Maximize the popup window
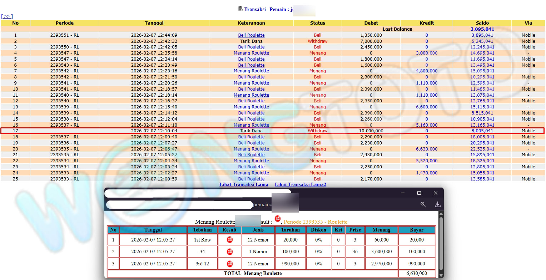Viewport: 546px width, 280px height. (419, 193)
